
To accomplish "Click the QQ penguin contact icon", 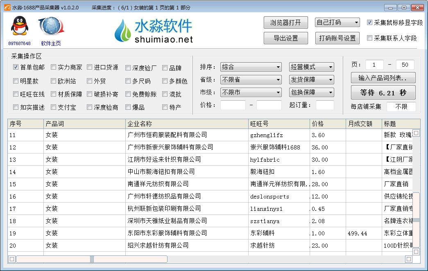I will [19, 26].
